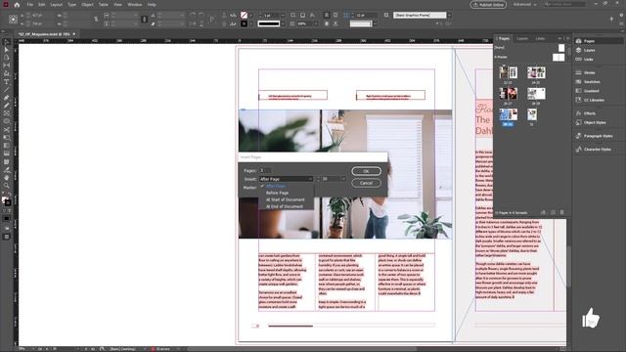626x352 pixels.
Task: Open the Home screen icon
Action: [x=17, y=5]
